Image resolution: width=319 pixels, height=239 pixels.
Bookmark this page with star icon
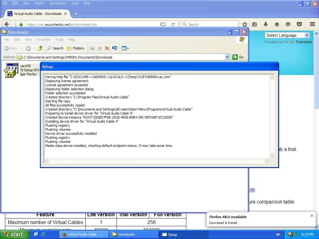[245, 24]
